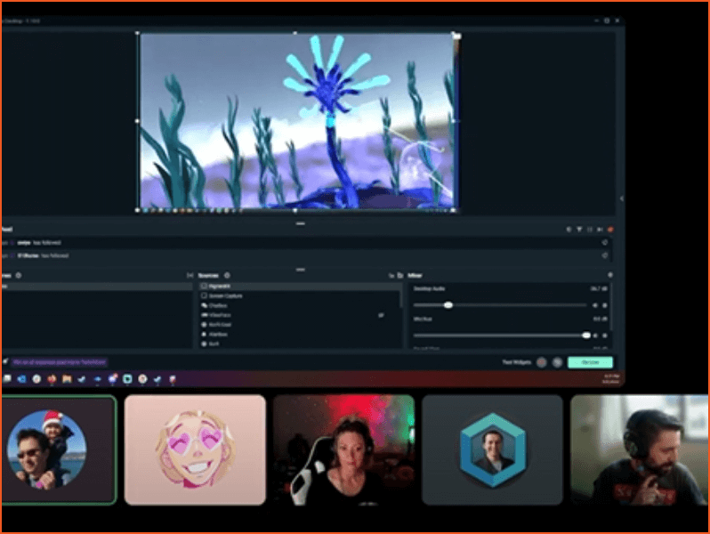
Task: Mute the Desktop Audio speaker icon
Action: 595,305
